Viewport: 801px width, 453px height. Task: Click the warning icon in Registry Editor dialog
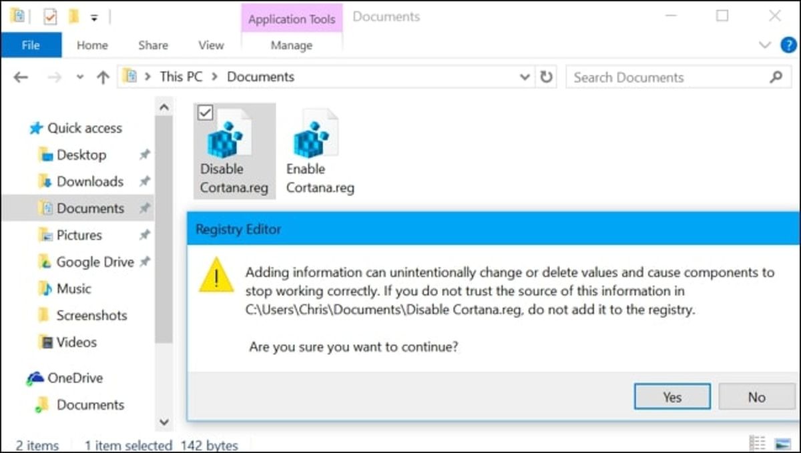(216, 275)
